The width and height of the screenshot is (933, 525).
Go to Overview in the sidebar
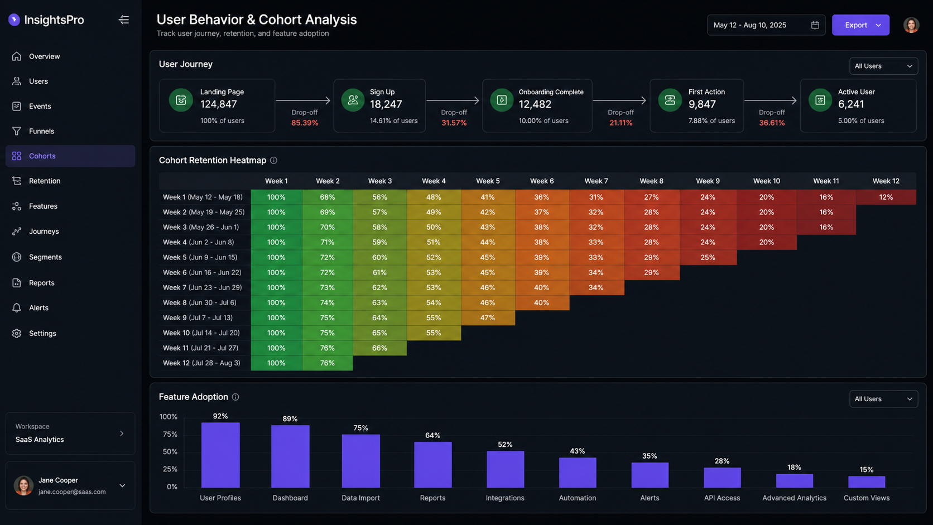(70, 56)
